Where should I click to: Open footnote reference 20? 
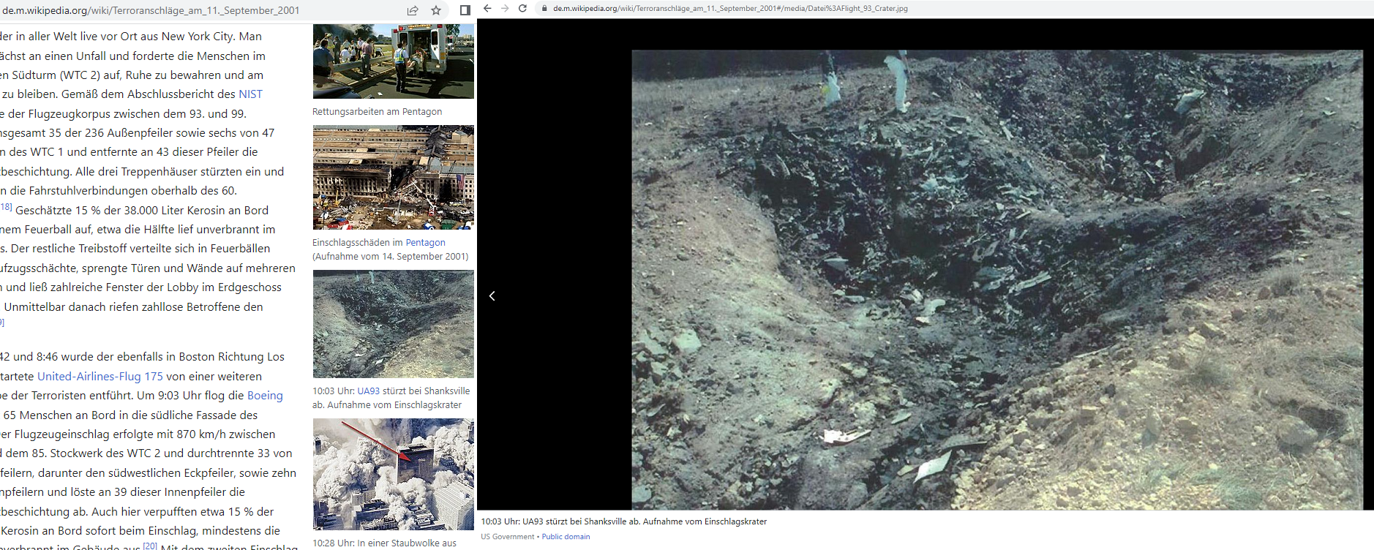pyautogui.click(x=150, y=546)
